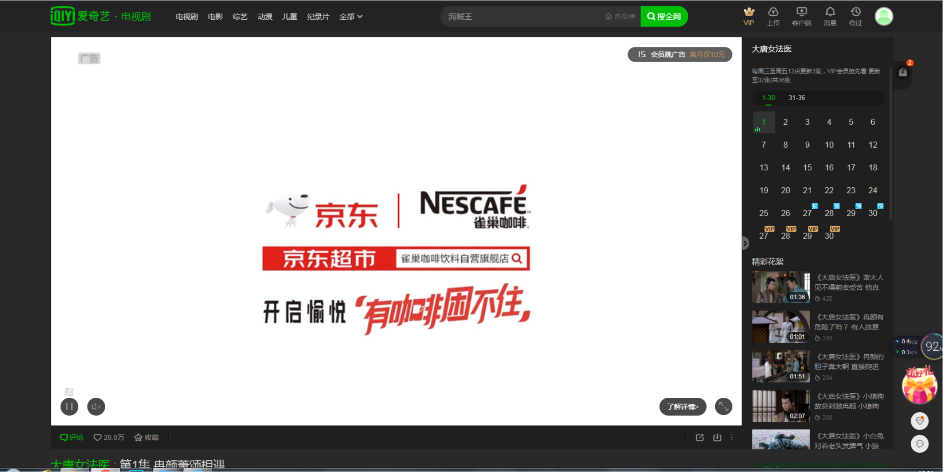Open the 动漫 navigation menu
Screen dimensions: 943x472
tap(265, 16)
